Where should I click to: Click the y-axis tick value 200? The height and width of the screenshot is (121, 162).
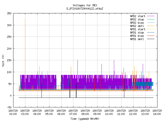click(x=9, y=49)
